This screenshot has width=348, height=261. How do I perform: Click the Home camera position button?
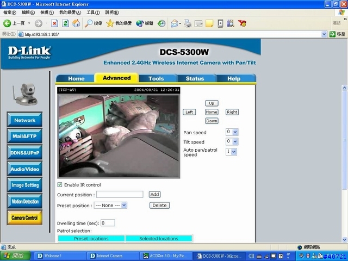(212, 112)
